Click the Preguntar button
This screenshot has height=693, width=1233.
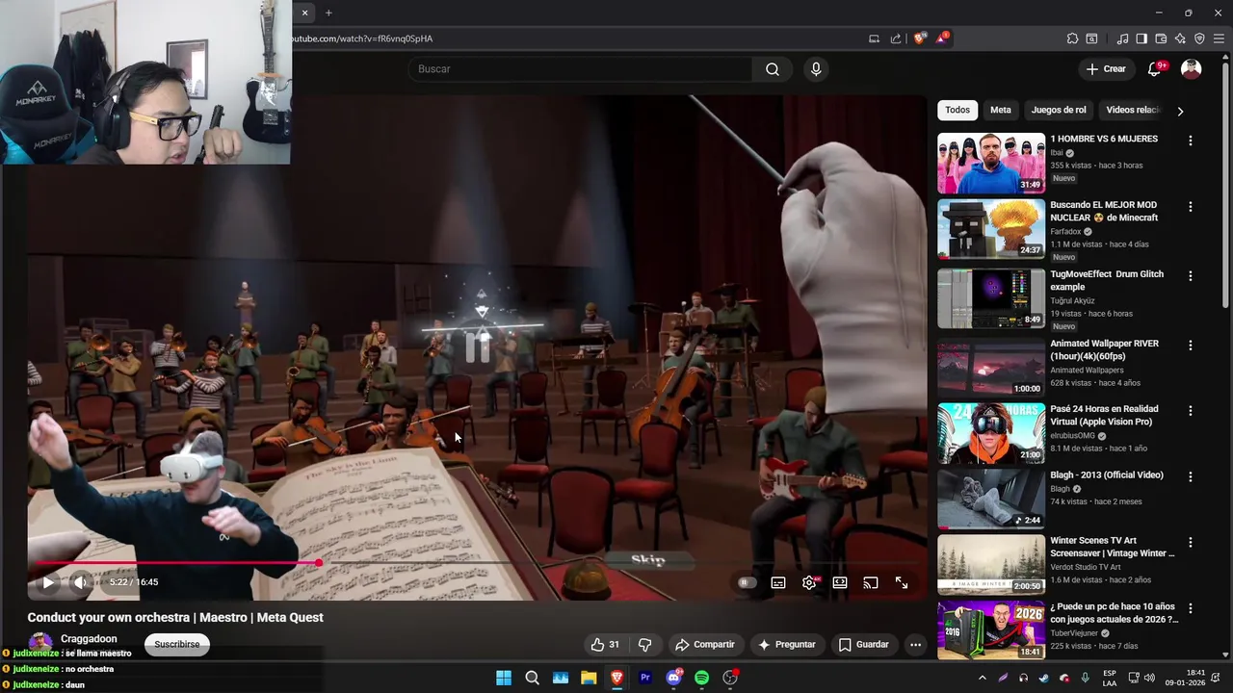pyautogui.click(x=786, y=645)
